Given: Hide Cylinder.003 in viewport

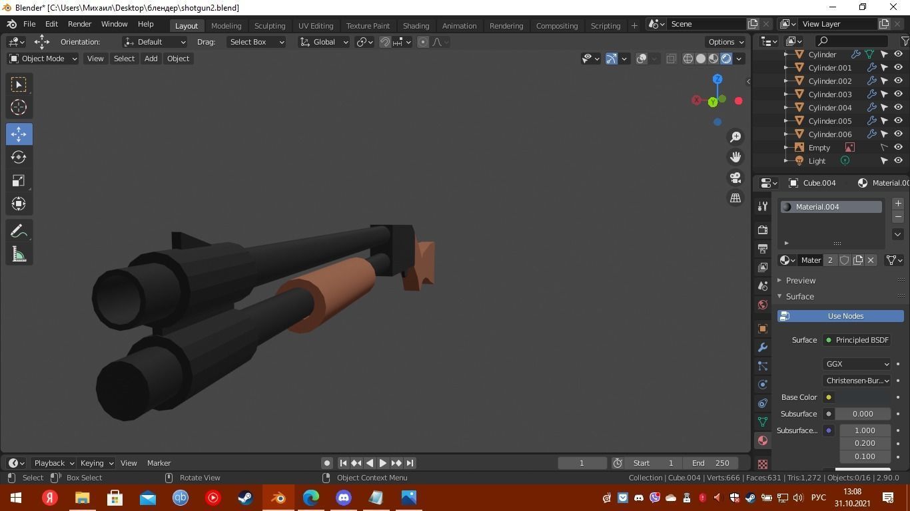Looking at the screenshot, I should click(898, 94).
